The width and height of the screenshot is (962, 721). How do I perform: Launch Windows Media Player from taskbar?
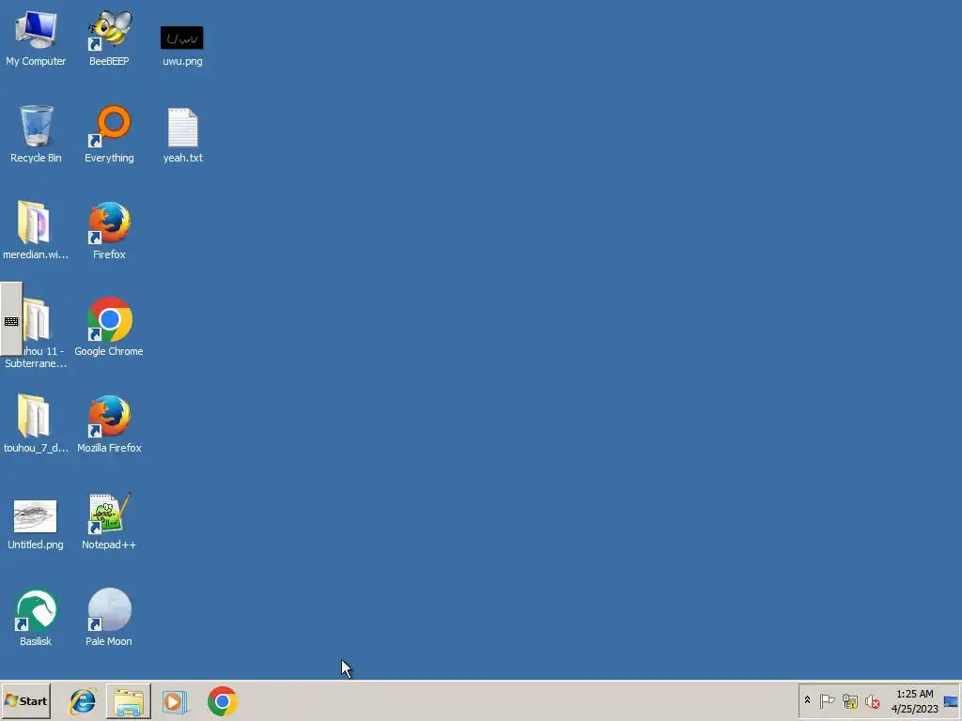tap(175, 701)
